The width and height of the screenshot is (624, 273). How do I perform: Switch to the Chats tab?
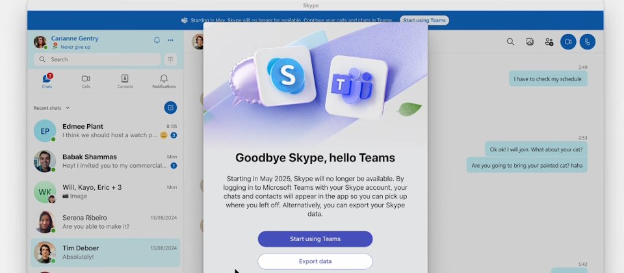(x=47, y=81)
